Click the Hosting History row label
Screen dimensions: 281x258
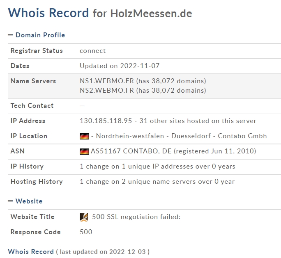(x=37, y=182)
